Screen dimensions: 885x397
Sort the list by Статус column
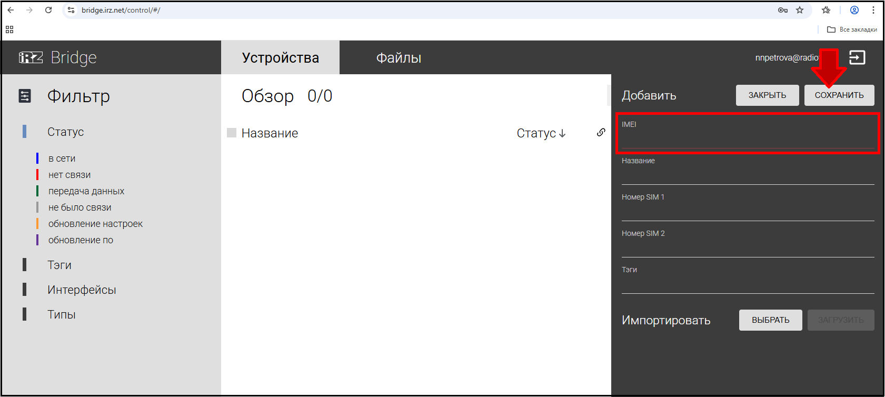[x=541, y=133]
